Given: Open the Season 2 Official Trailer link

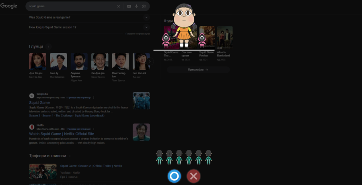Looking at the screenshot, I should point(91,166).
